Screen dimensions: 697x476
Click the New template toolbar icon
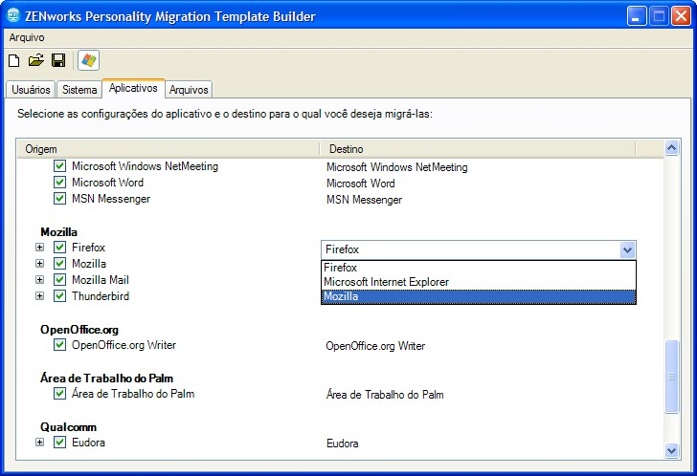tap(14, 60)
